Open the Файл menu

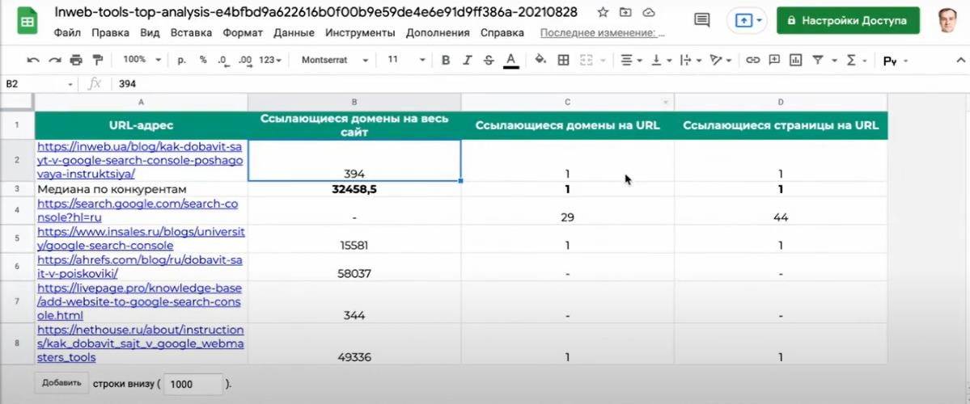coord(67,33)
